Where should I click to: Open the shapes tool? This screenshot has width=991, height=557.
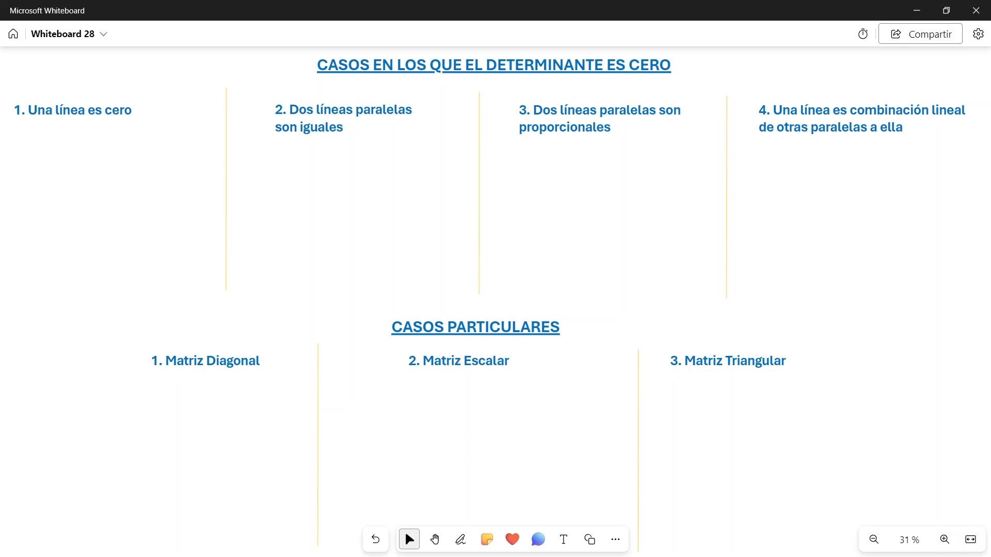pyautogui.click(x=589, y=539)
